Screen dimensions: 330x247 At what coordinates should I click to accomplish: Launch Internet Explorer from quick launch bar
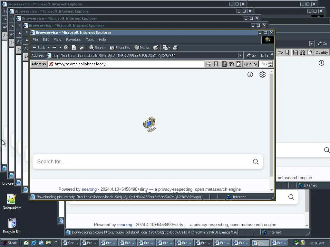click(x=34, y=243)
